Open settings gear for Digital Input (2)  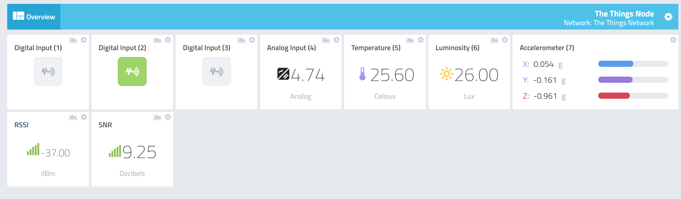click(x=168, y=40)
